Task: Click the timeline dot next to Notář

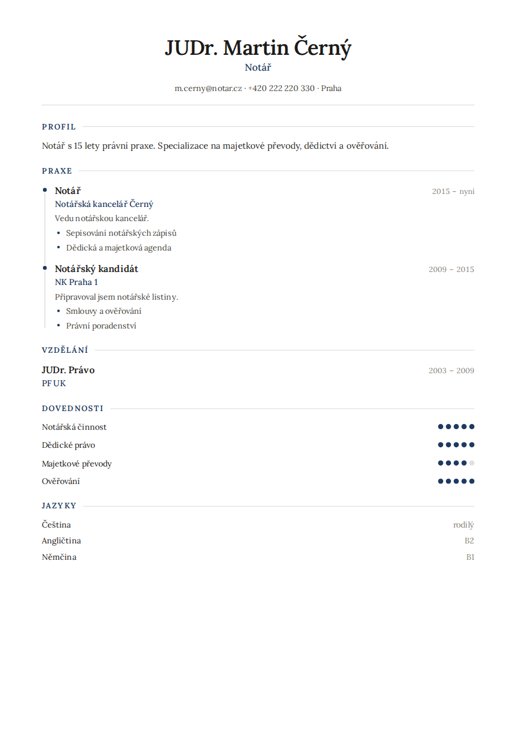Action: coord(45,190)
